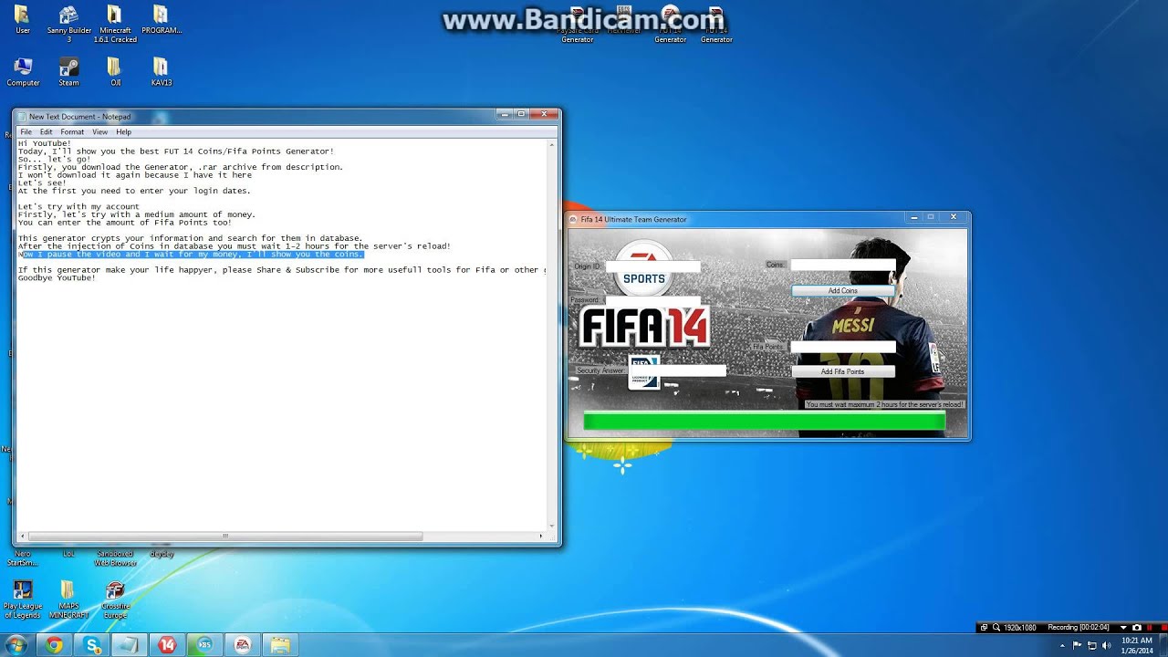
Task: Open the EA Sports taskbar icon
Action: [x=242, y=645]
